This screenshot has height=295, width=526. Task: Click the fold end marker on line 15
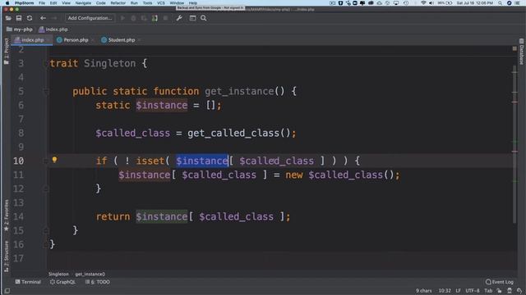pyautogui.click(x=46, y=230)
